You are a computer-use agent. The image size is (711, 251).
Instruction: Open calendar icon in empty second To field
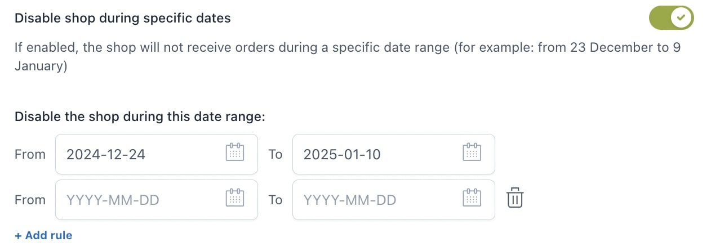tap(472, 199)
